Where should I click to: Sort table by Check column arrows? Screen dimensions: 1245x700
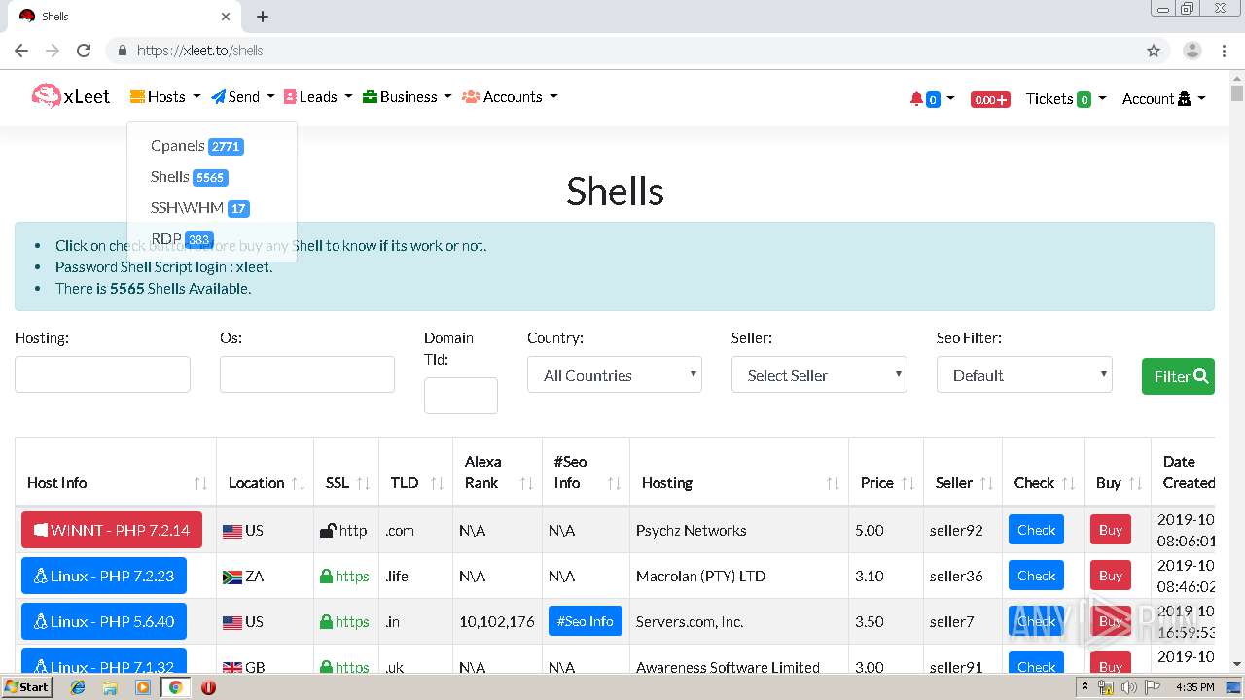click(1068, 483)
